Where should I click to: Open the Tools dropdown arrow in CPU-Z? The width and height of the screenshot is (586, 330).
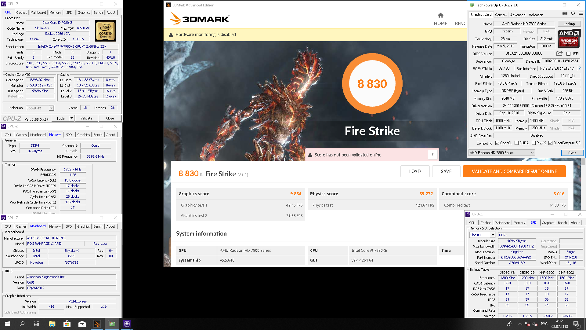pyautogui.click(x=71, y=118)
